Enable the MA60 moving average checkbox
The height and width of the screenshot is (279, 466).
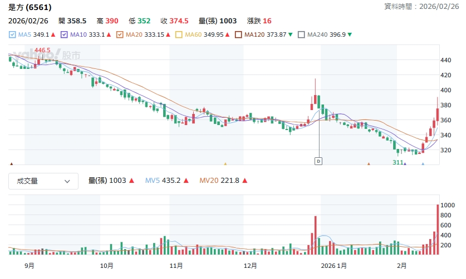click(179, 34)
